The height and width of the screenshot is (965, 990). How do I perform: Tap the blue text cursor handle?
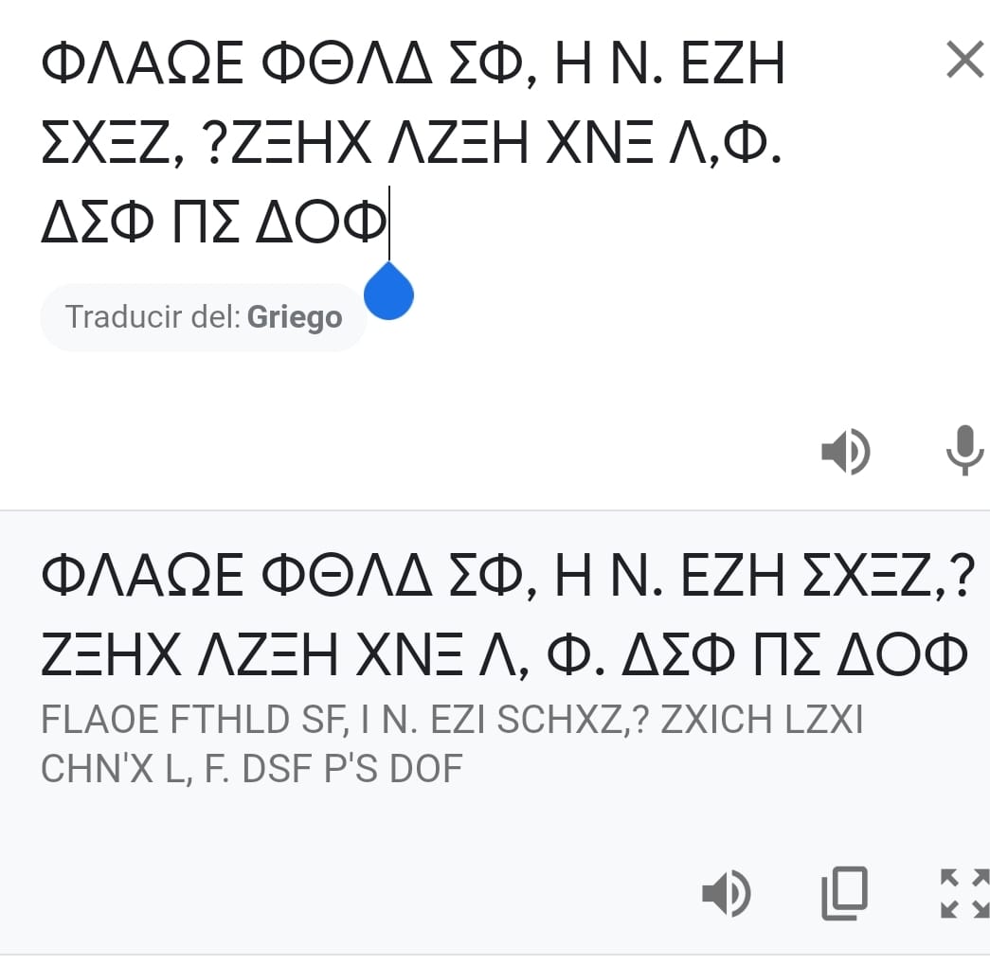tap(388, 293)
